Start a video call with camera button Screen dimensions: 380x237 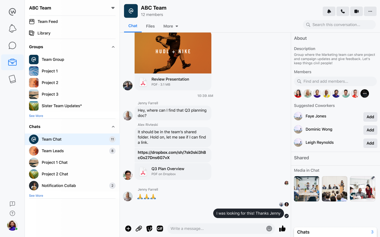[357, 11]
